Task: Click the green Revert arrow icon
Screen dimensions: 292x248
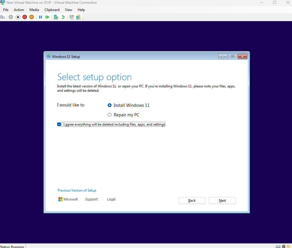Action: coord(63,17)
